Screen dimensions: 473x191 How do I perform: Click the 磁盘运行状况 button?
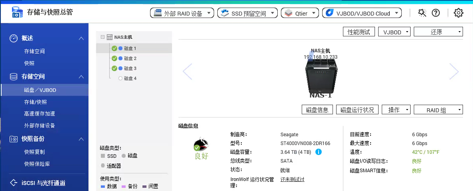[x=357, y=110]
